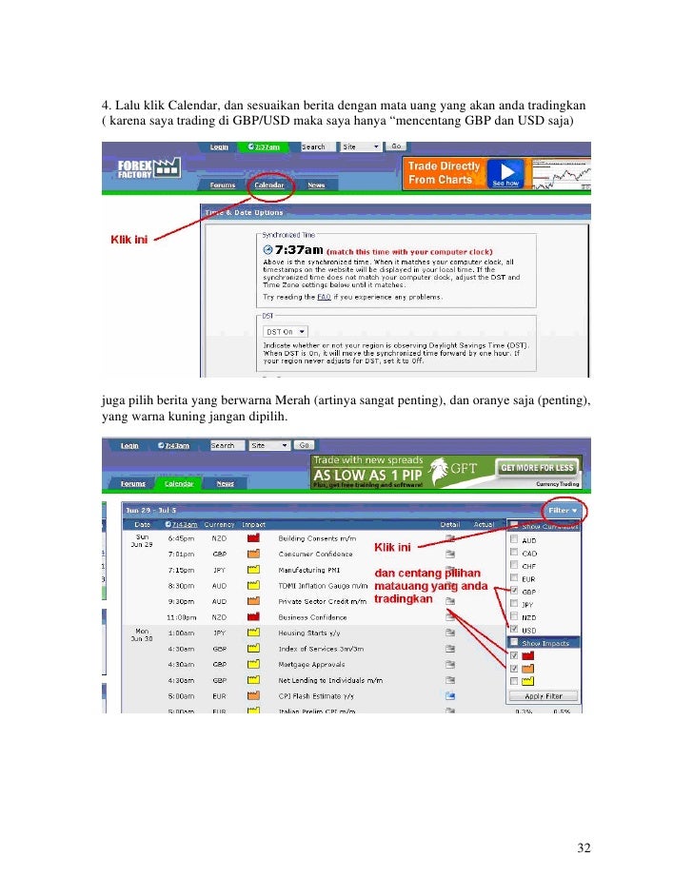Click Login link beside 7:43am
This screenshot has width=693, height=896.
(129, 445)
